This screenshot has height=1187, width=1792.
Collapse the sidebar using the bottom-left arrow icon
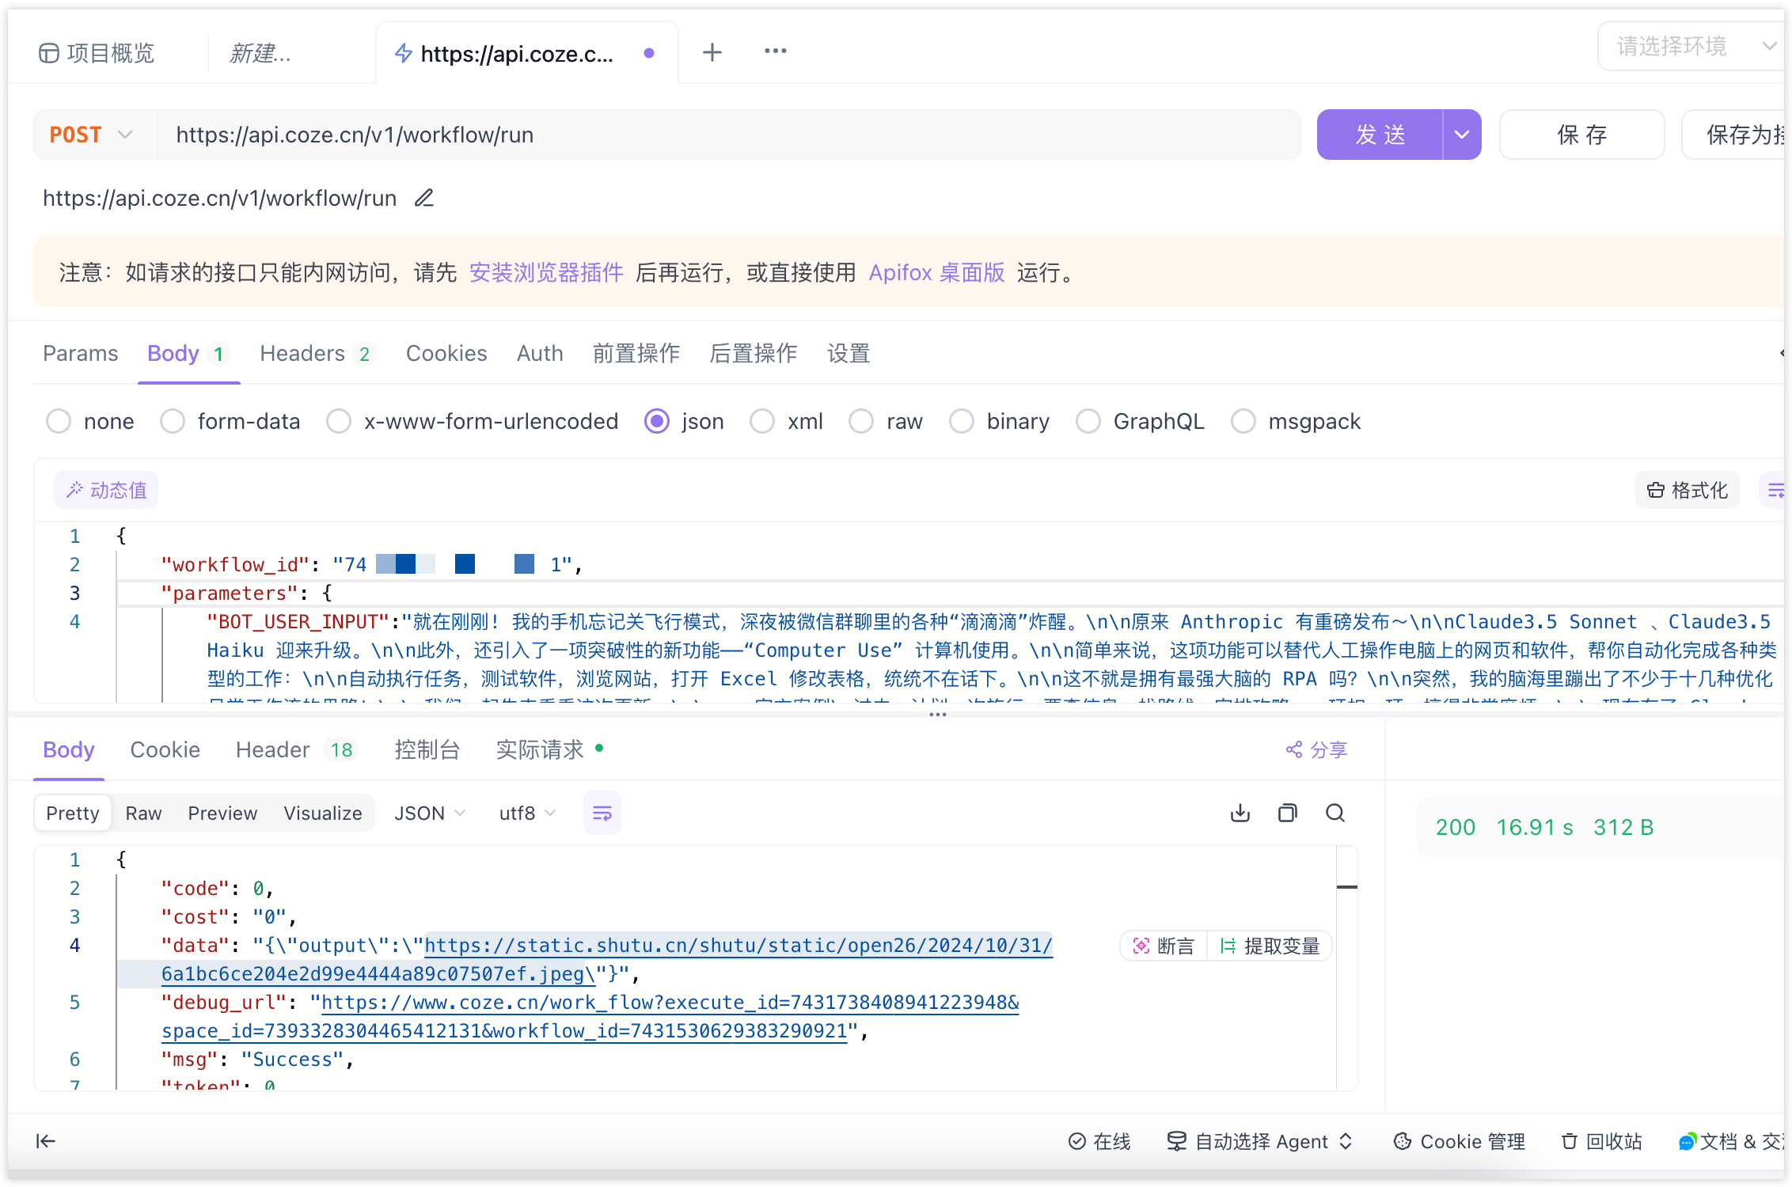[x=46, y=1141]
